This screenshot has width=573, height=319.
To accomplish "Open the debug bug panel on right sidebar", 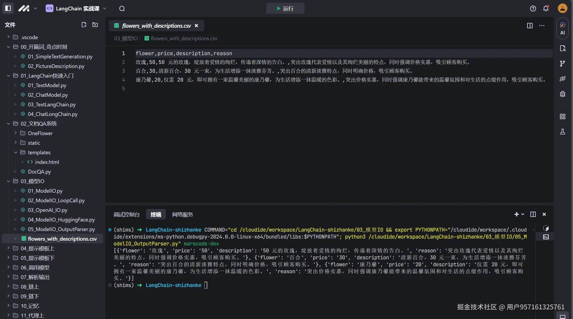I will click(563, 94).
